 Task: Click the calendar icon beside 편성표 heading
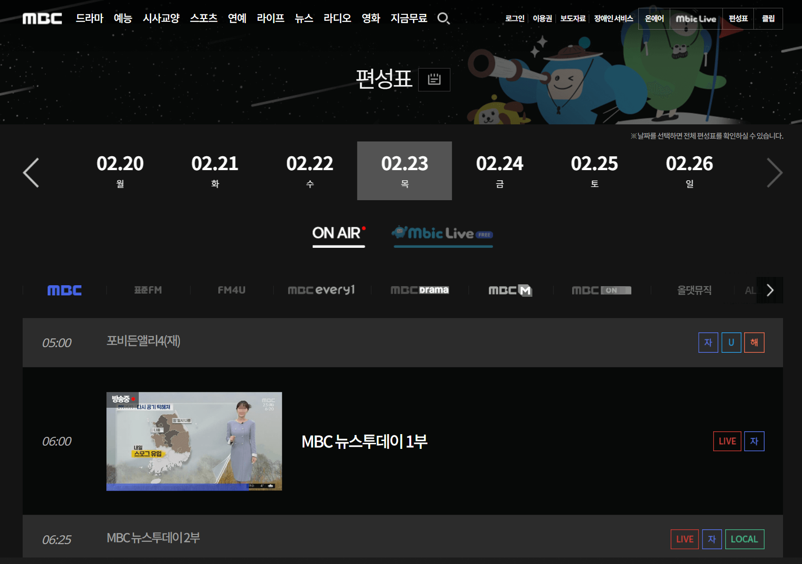pos(434,80)
